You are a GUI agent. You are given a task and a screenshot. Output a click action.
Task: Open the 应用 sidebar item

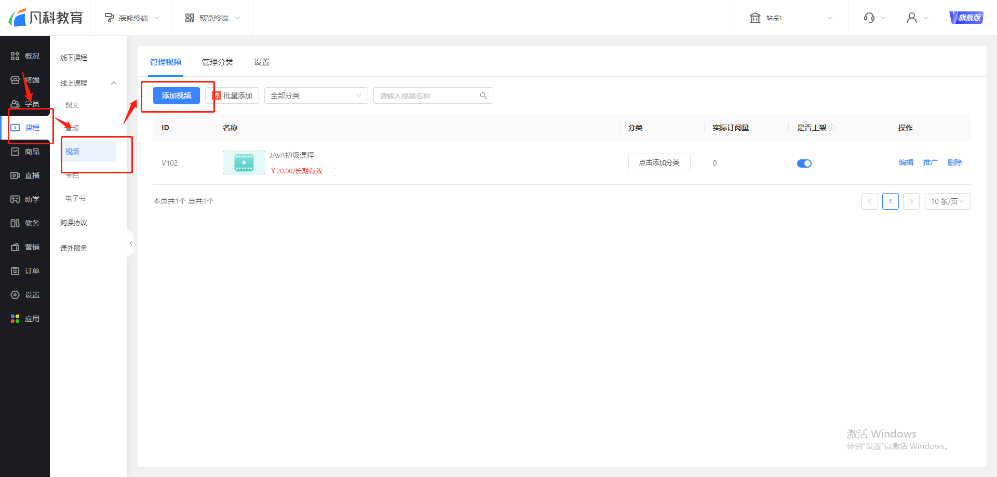coord(25,319)
